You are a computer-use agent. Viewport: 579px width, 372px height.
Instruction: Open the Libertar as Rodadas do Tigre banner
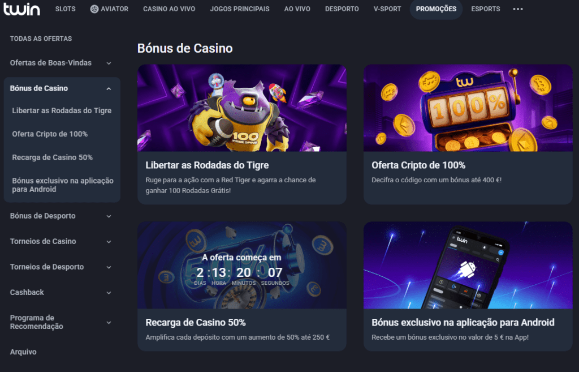tap(242, 108)
